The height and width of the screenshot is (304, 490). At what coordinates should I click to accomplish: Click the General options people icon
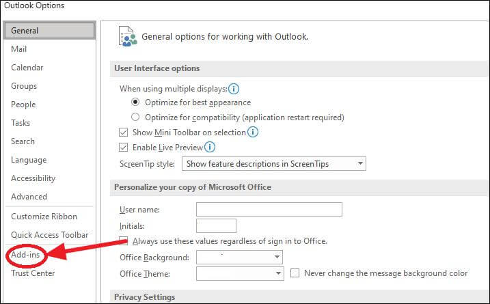(128, 36)
